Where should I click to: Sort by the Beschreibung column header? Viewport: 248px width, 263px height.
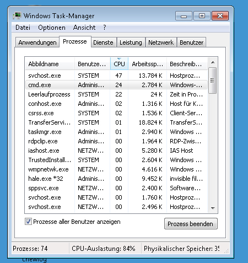tap(187, 64)
